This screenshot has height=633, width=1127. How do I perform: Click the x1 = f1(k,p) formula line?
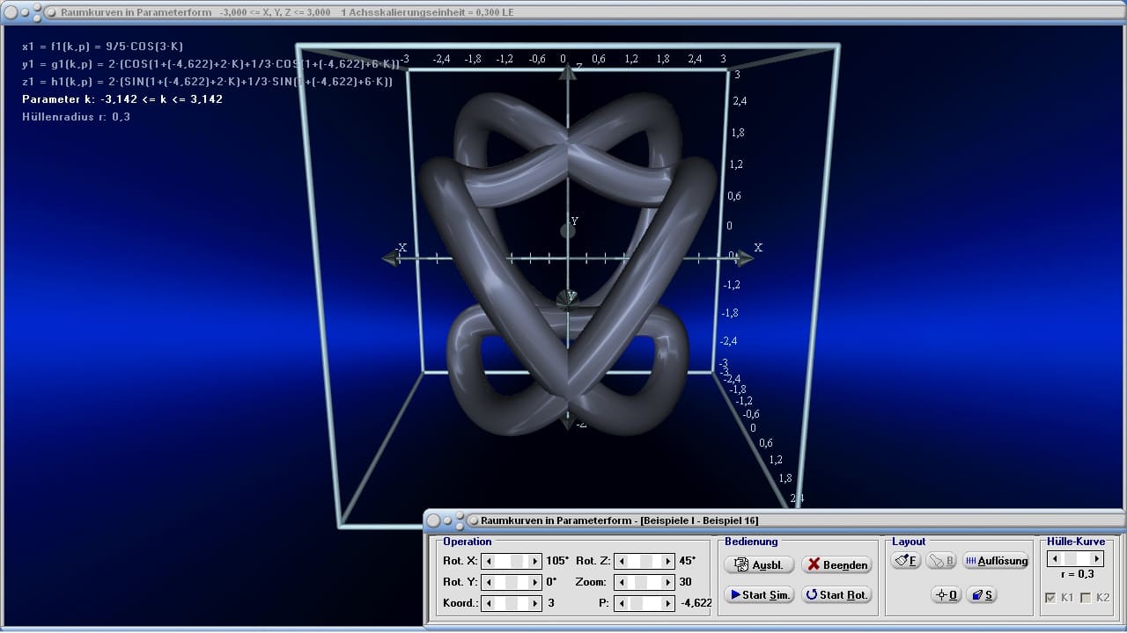(x=103, y=46)
